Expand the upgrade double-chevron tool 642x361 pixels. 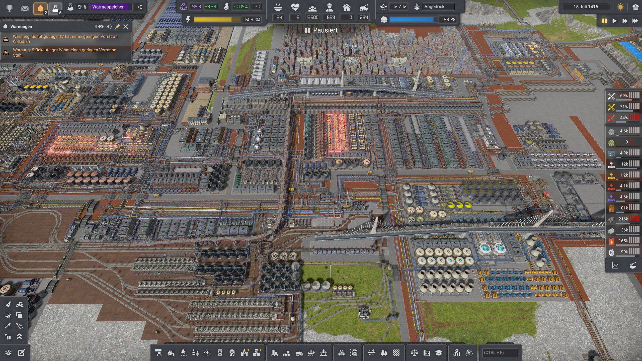[x=19, y=337]
